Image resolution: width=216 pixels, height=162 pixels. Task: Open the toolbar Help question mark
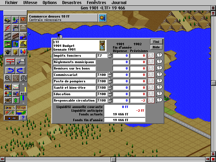(x=23, y=118)
